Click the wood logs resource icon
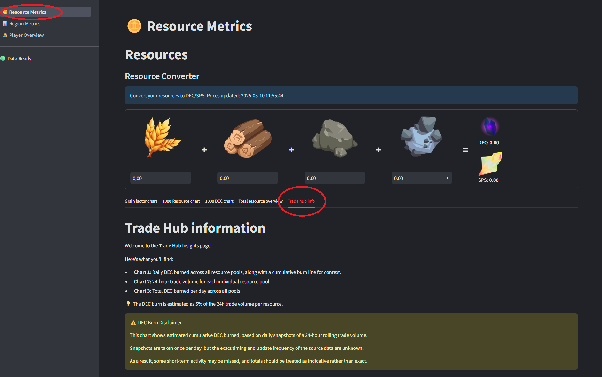602x377 pixels. (x=248, y=139)
